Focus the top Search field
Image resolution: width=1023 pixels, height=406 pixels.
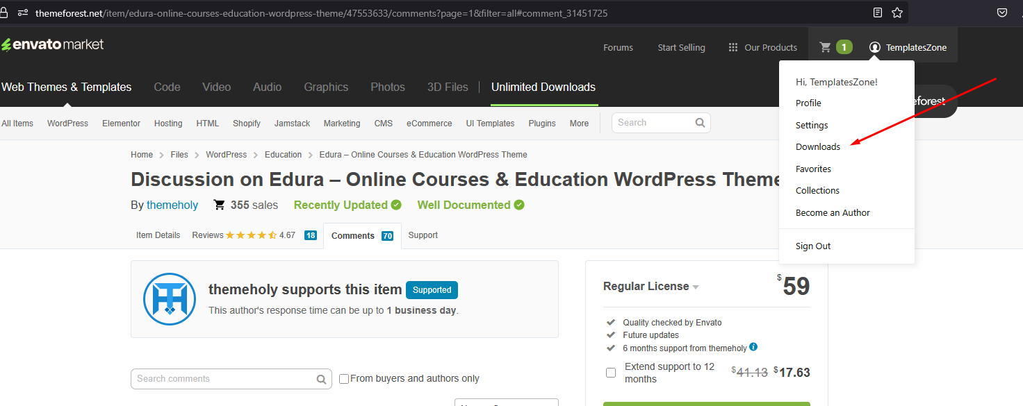tap(661, 123)
